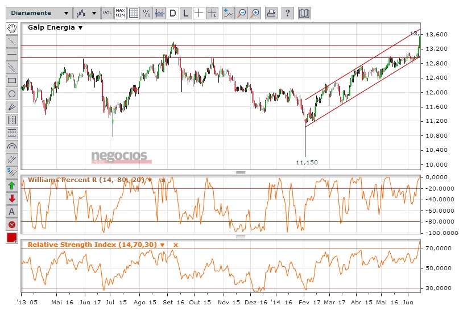Toggle the chart grid icon
This screenshot has width=459, height=310.
[x=134, y=13]
